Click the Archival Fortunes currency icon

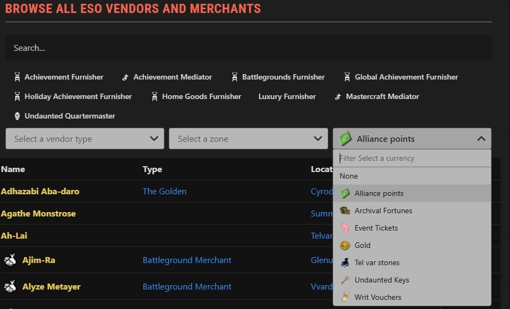point(345,211)
